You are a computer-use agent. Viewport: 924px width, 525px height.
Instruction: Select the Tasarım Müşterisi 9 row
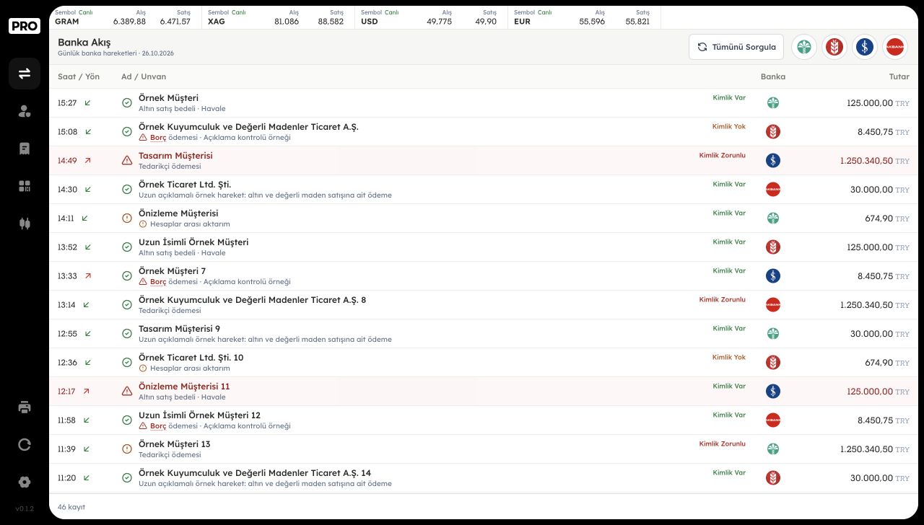pyautogui.click(x=484, y=334)
